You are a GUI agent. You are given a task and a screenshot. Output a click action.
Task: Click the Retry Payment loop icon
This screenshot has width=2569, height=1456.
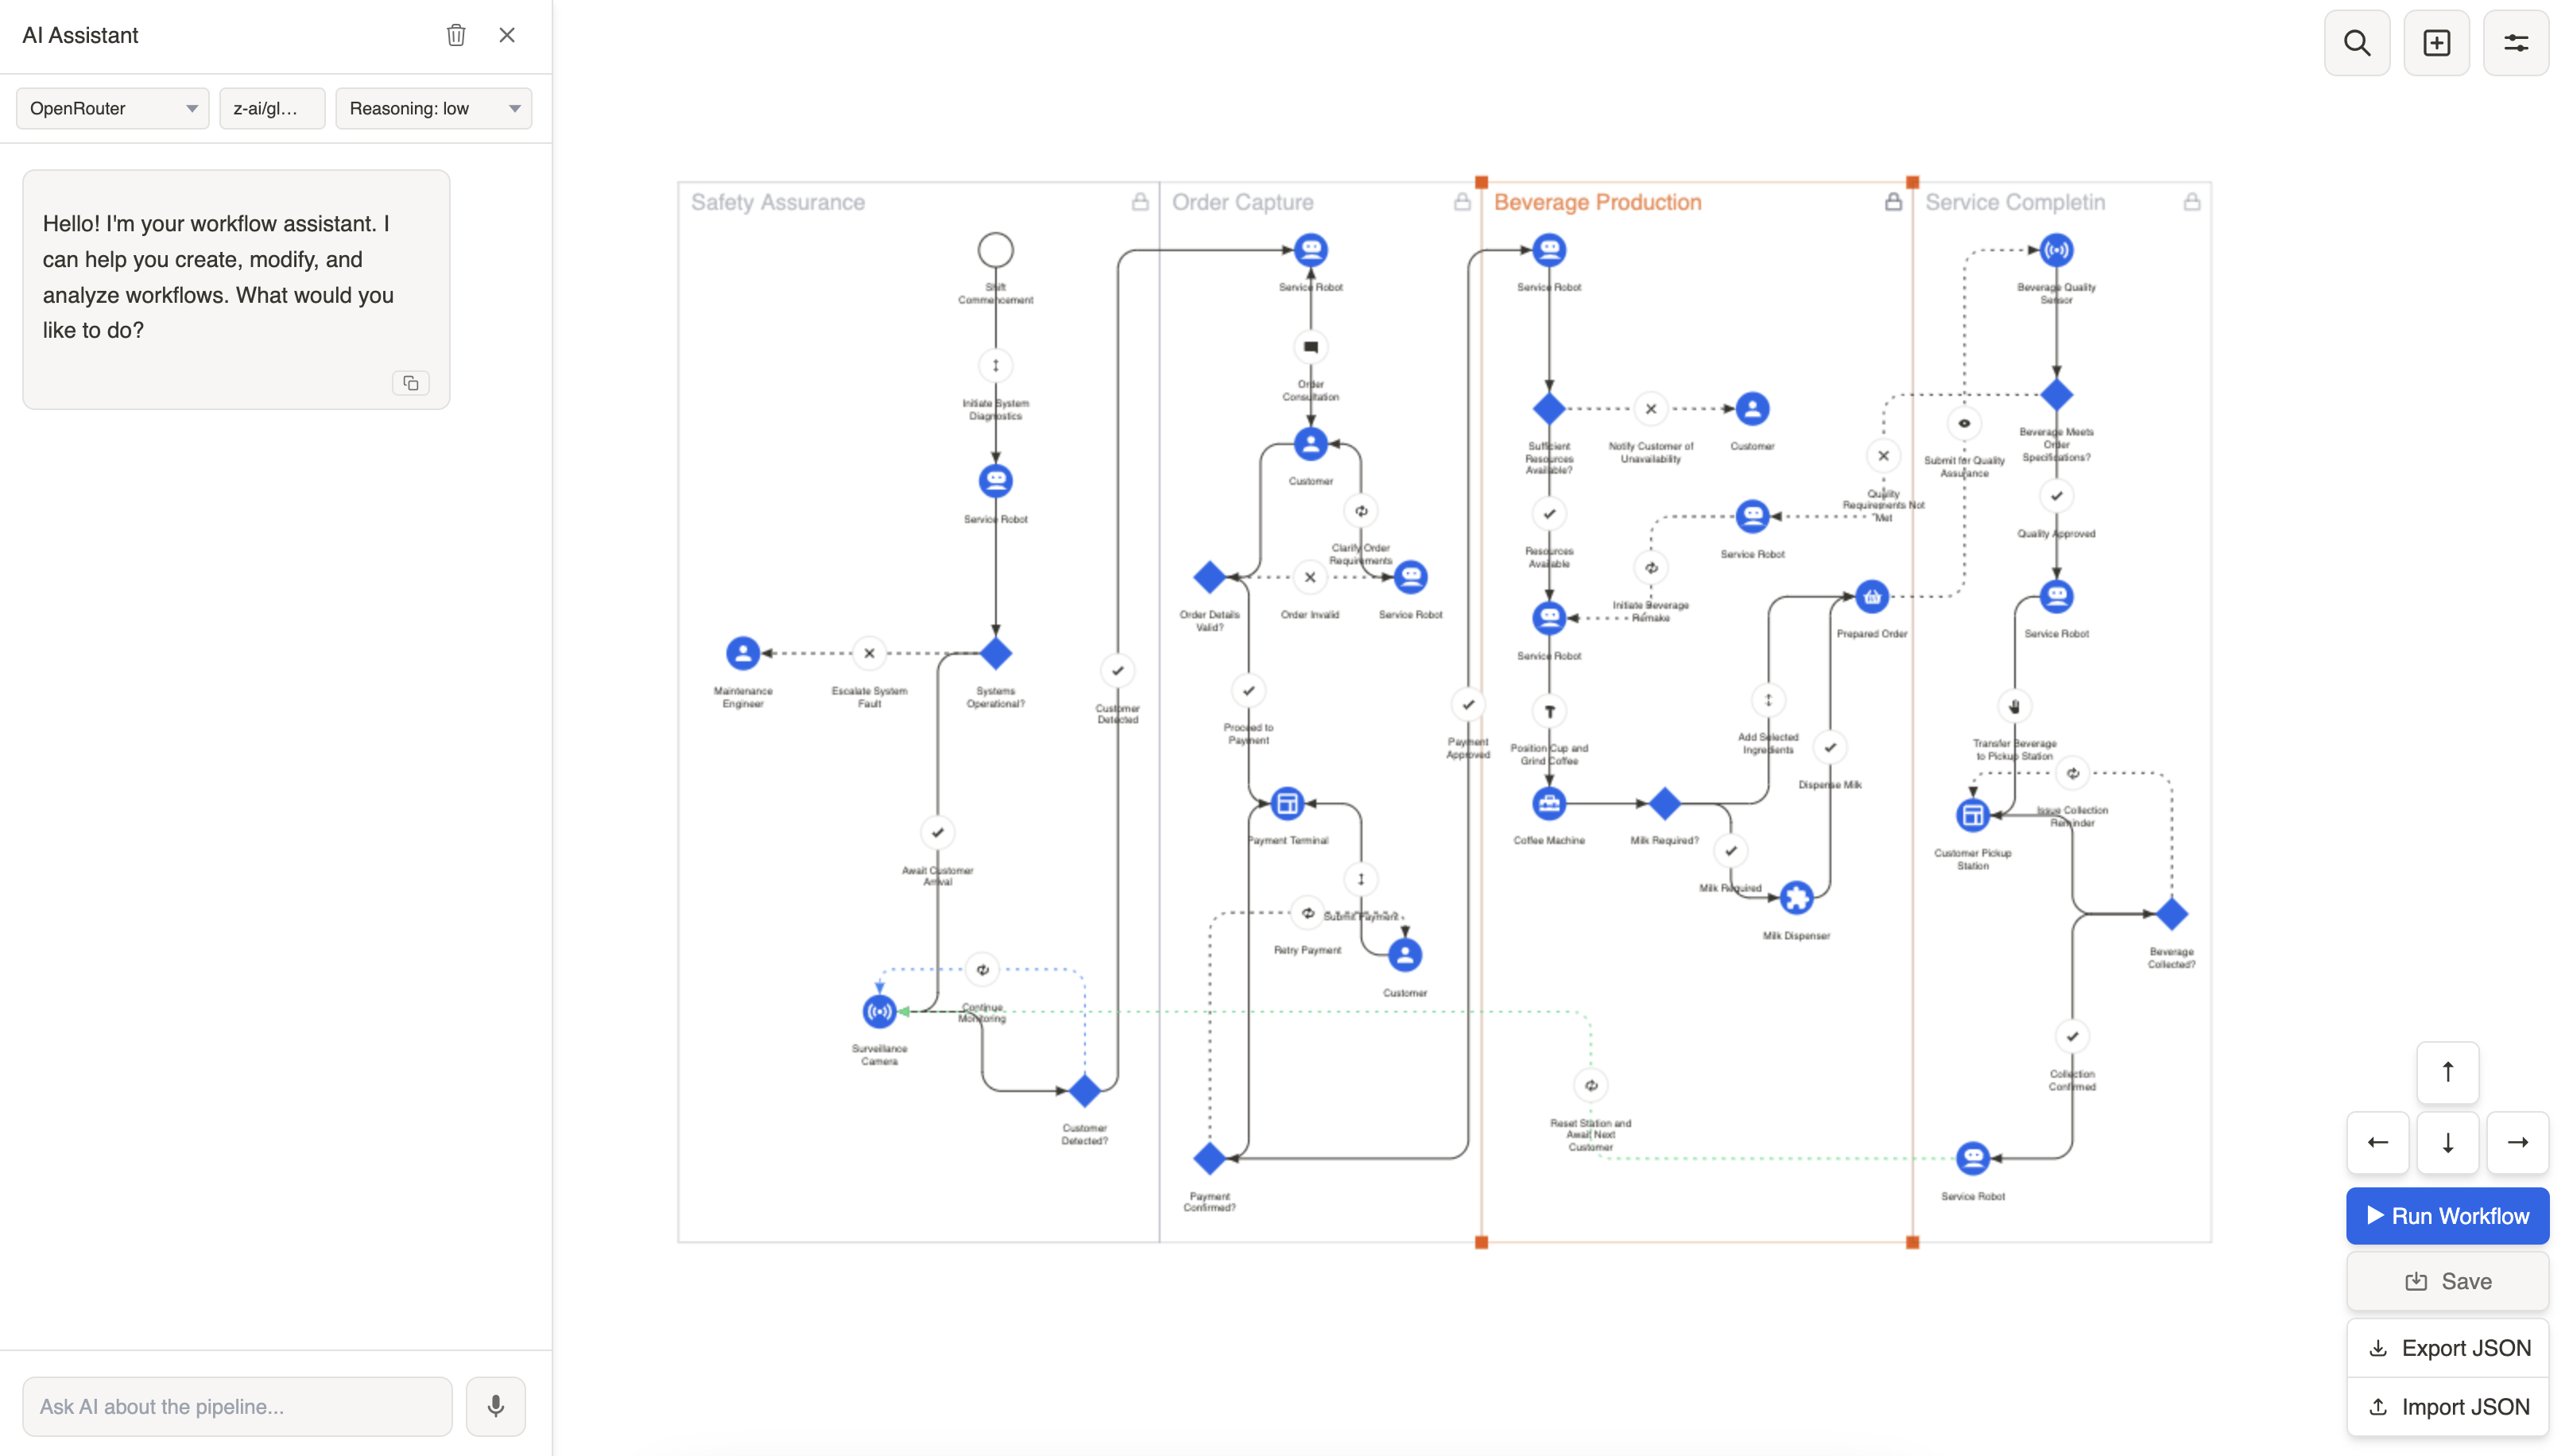[x=1307, y=913]
